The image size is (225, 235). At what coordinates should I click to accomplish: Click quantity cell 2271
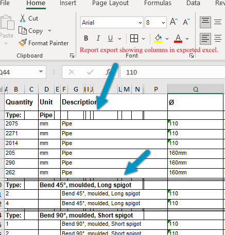(21, 134)
